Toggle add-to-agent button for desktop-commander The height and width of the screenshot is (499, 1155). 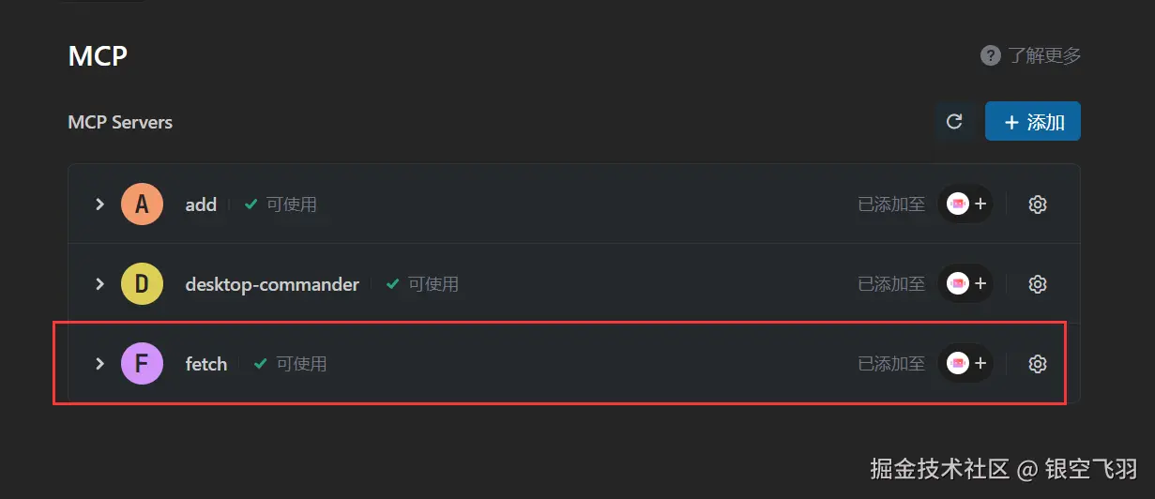pos(966,283)
